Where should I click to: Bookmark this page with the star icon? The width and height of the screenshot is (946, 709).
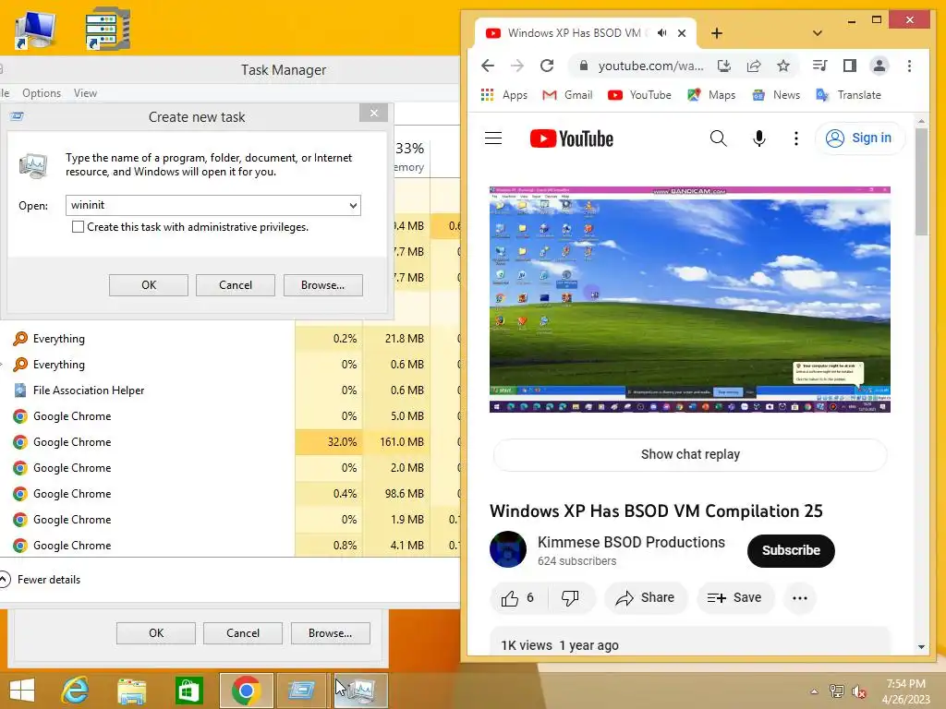(783, 66)
